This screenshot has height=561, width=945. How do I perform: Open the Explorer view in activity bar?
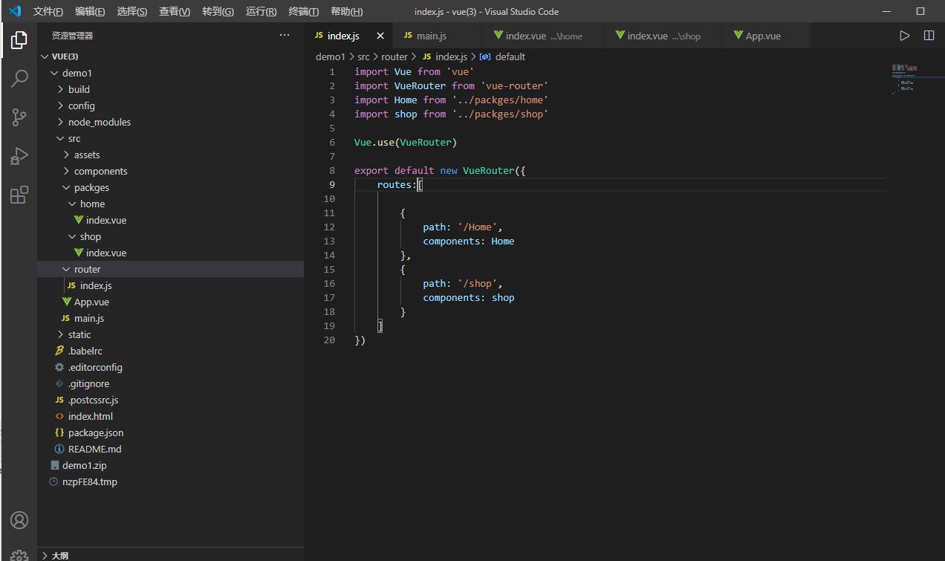(19, 40)
